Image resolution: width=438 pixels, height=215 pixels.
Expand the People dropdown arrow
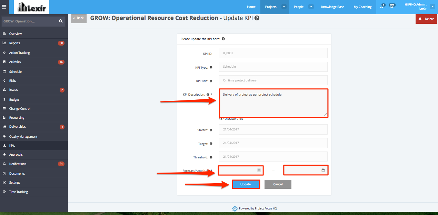click(311, 7)
